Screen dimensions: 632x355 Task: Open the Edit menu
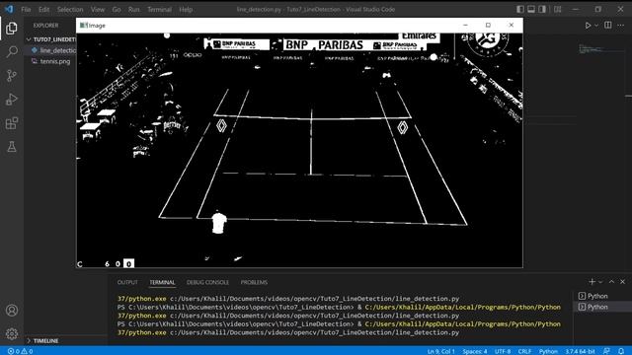point(43,9)
